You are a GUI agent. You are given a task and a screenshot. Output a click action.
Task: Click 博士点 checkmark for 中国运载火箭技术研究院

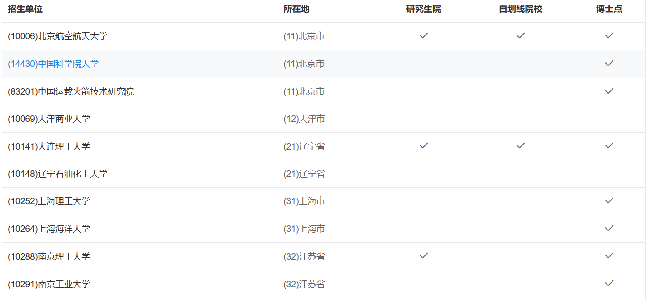click(609, 91)
